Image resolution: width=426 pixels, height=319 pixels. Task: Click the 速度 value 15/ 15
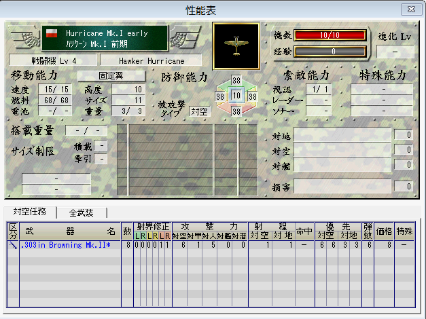pyautogui.click(x=55, y=89)
